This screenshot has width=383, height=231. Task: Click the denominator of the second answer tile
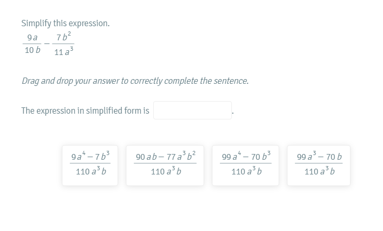coord(165,172)
